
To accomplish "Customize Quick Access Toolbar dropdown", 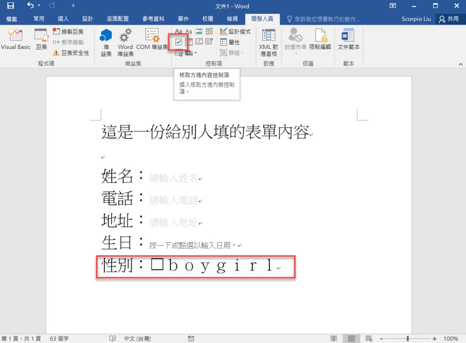I will pos(73,6).
